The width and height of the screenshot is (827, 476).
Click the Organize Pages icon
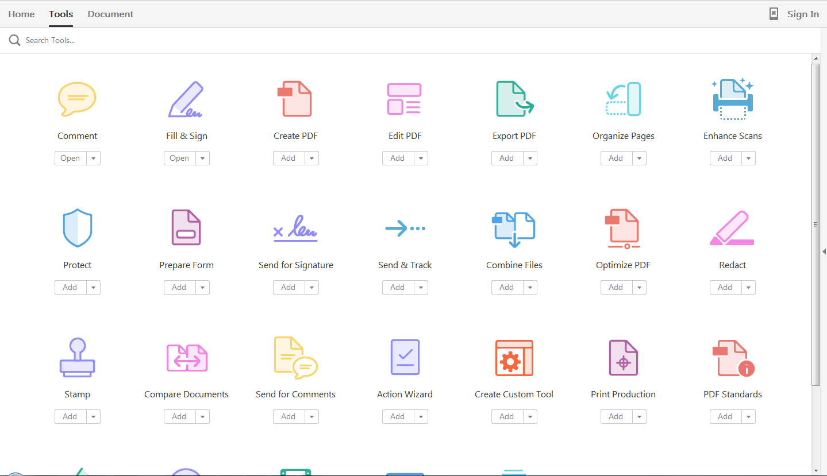click(x=623, y=99)
